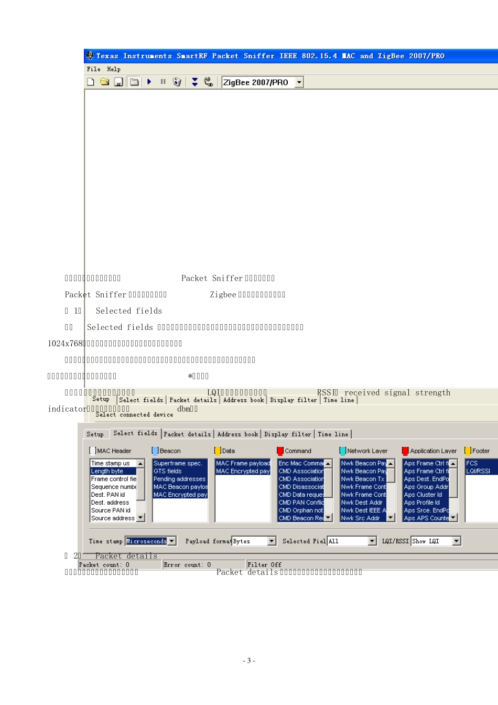Toggle the bottom panel toolbar icon
This screenshot has height=705, width=498.
[x=135, y=82]
